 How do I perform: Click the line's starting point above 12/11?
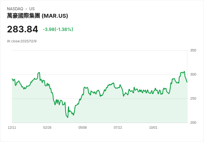(12, 79)
